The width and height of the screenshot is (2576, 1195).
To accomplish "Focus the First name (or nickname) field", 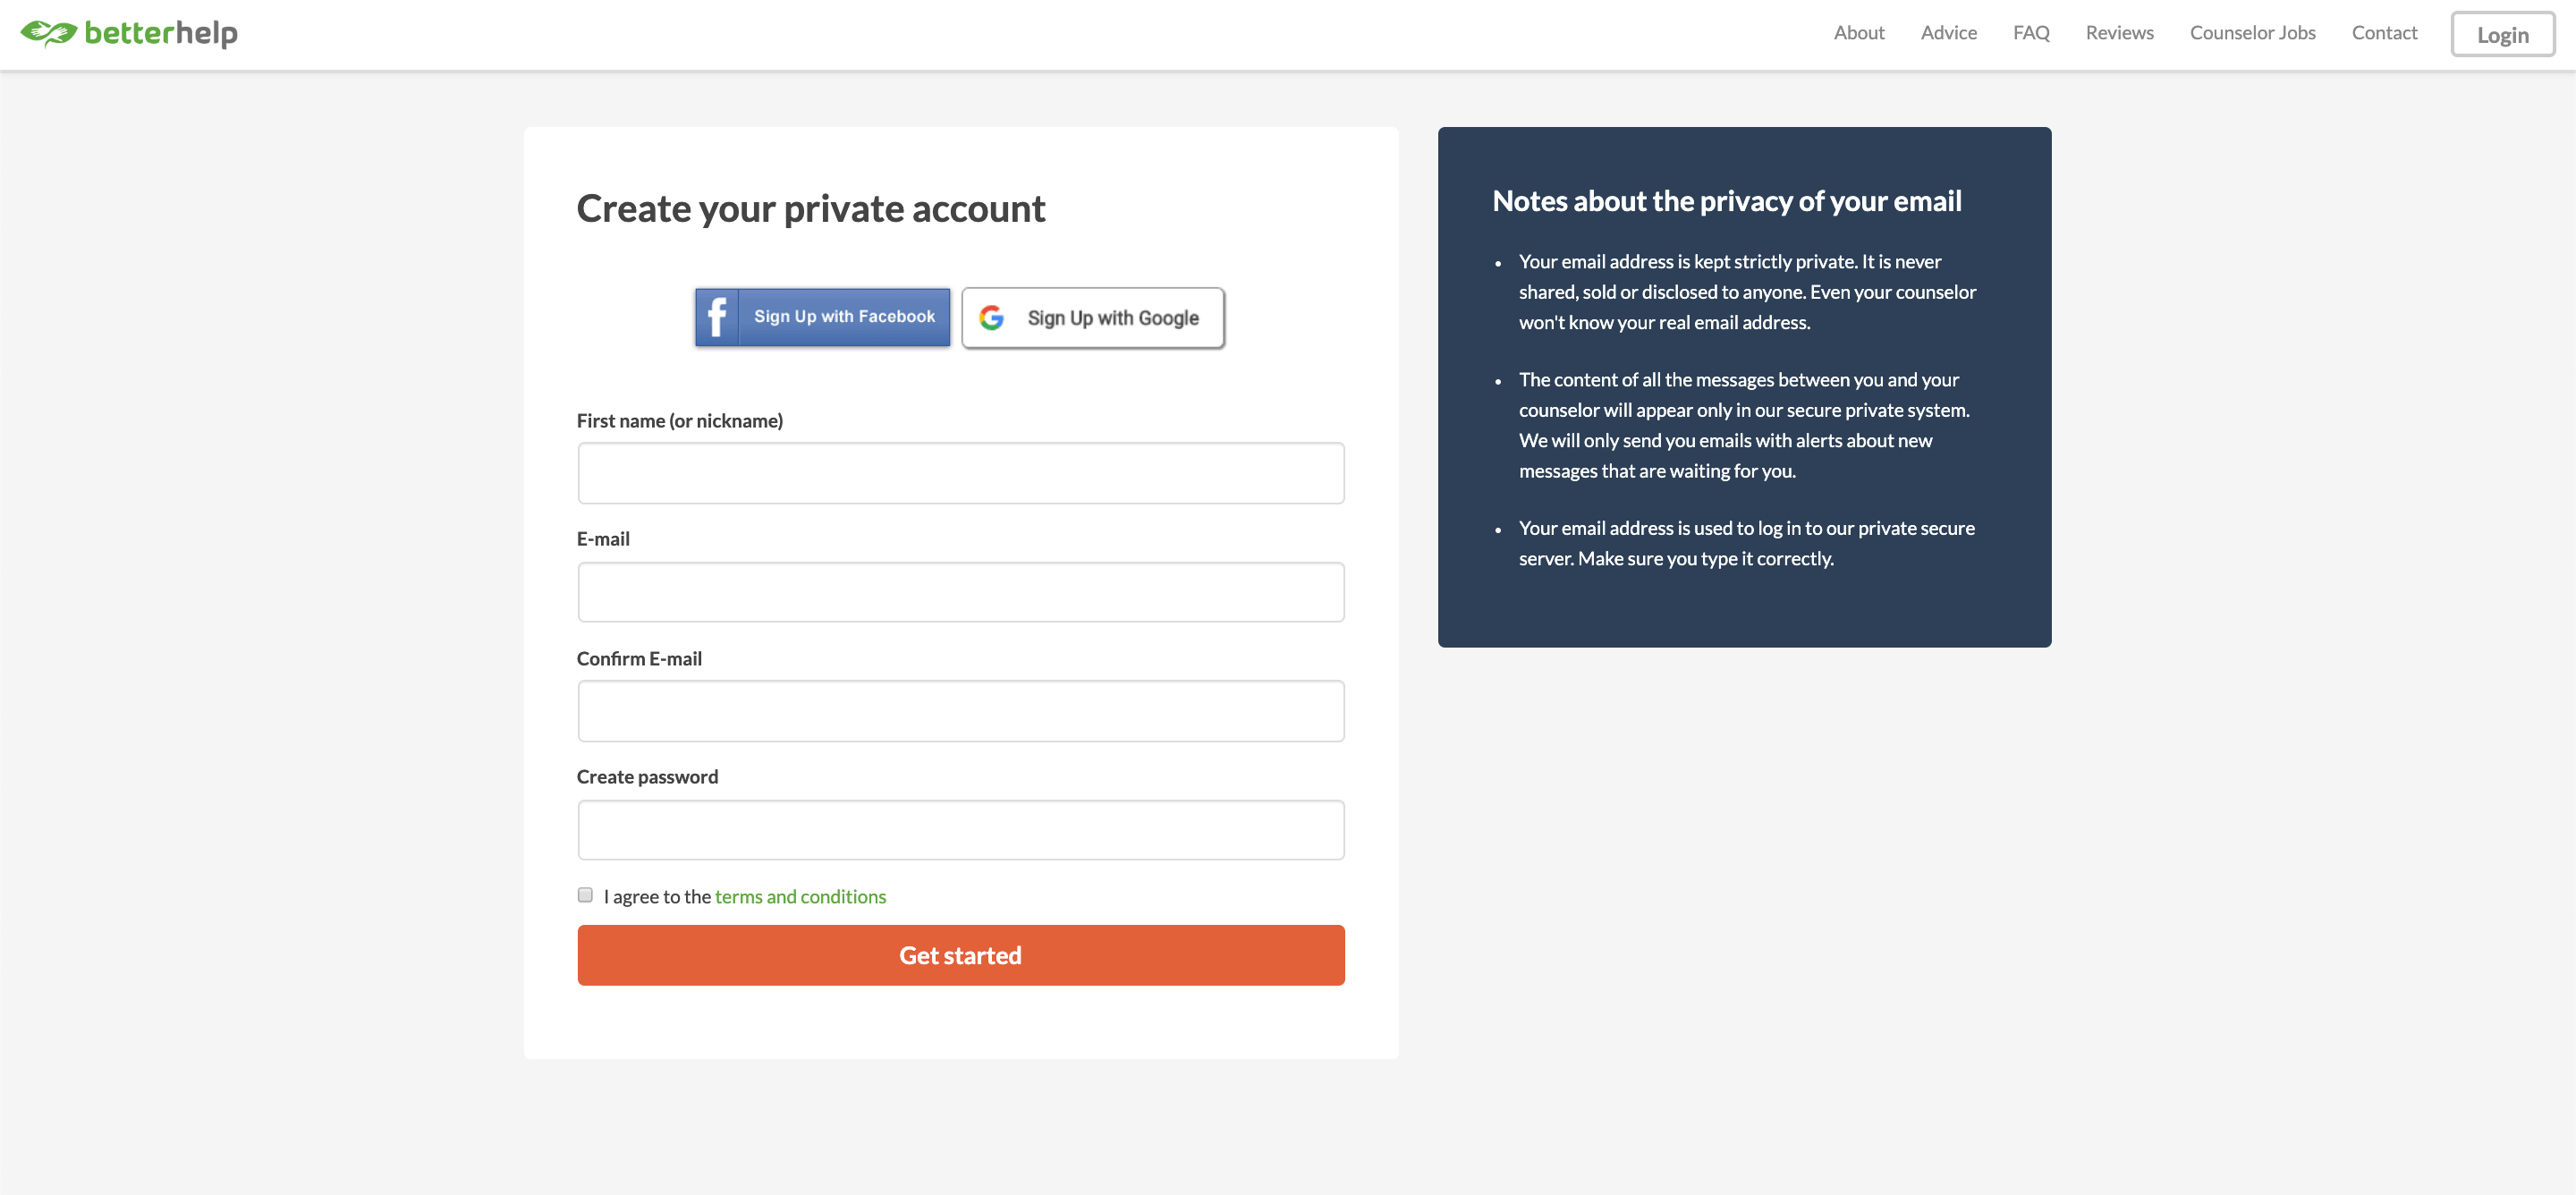I will point(960,473).
